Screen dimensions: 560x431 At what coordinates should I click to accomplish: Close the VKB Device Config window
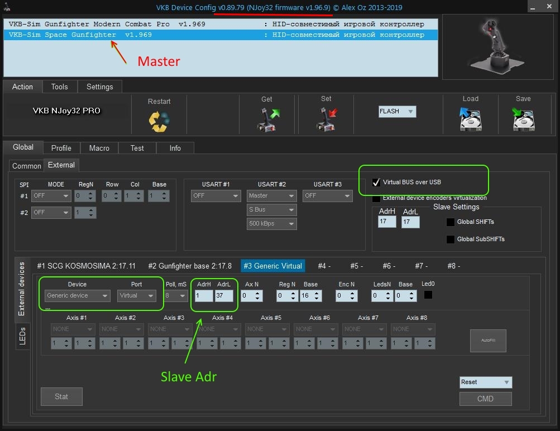point(549,7)
